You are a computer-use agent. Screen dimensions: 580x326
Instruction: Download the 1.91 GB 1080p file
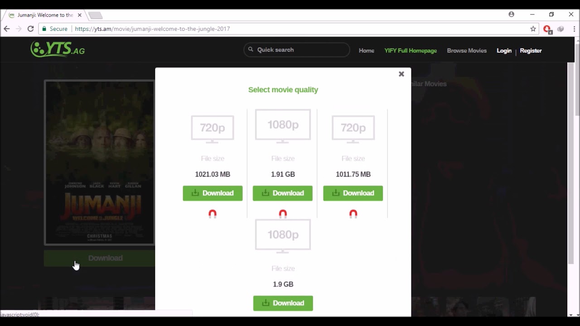pyautogui.click(x=283, y=193)
